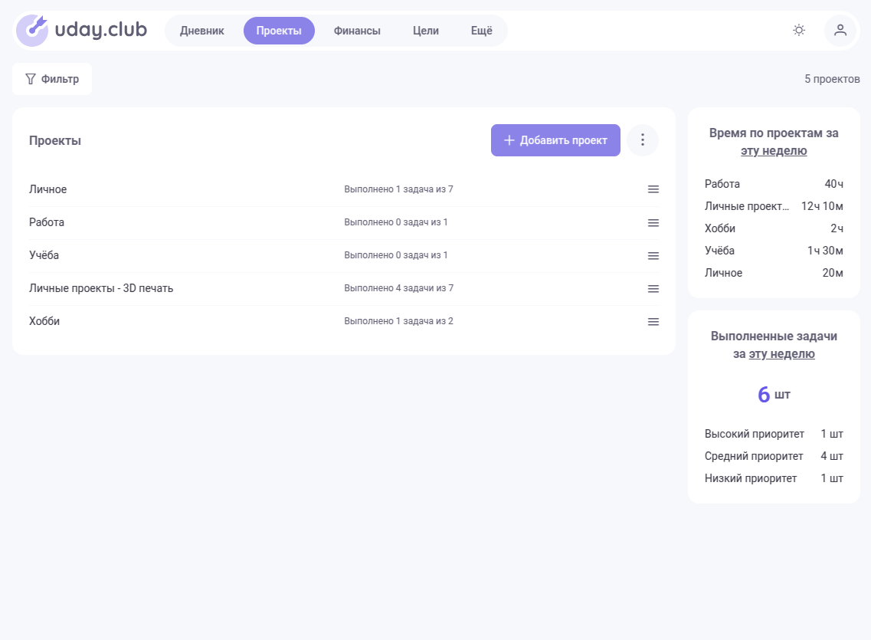Select the Проекты tab

click(x=279, y=31)
